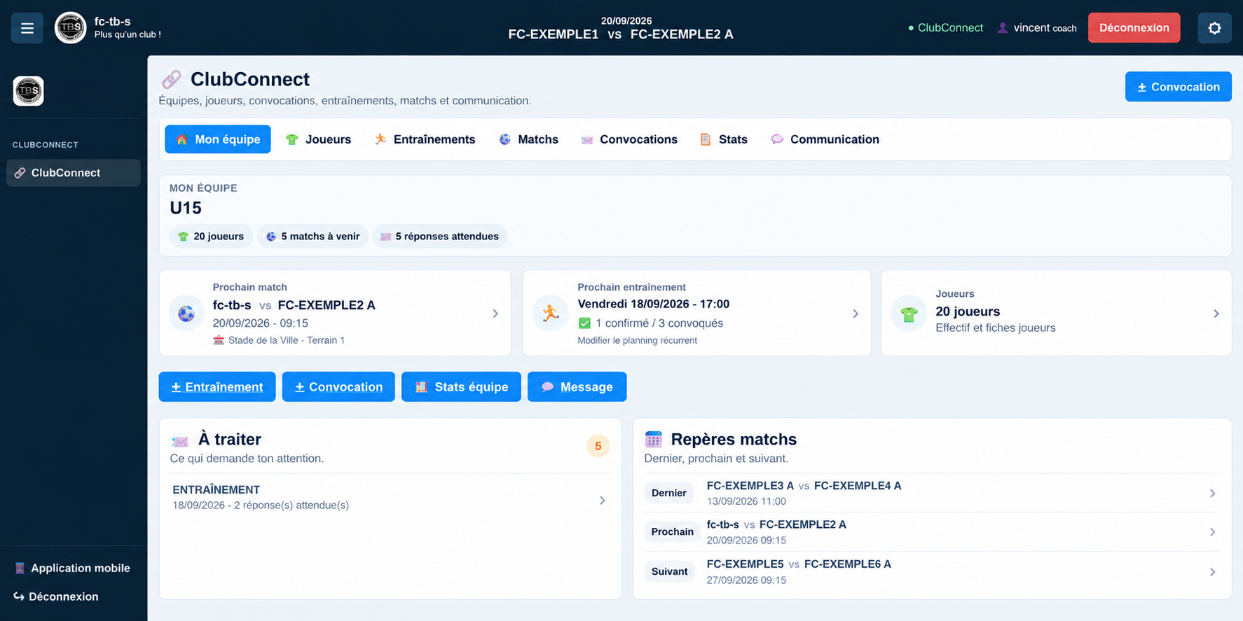Click the user avatar icon beside vincent

[x=1003, y=28]
